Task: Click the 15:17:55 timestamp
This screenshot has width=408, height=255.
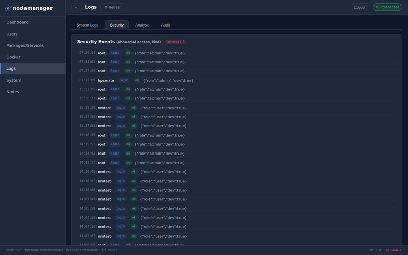Action: [87, 126]
